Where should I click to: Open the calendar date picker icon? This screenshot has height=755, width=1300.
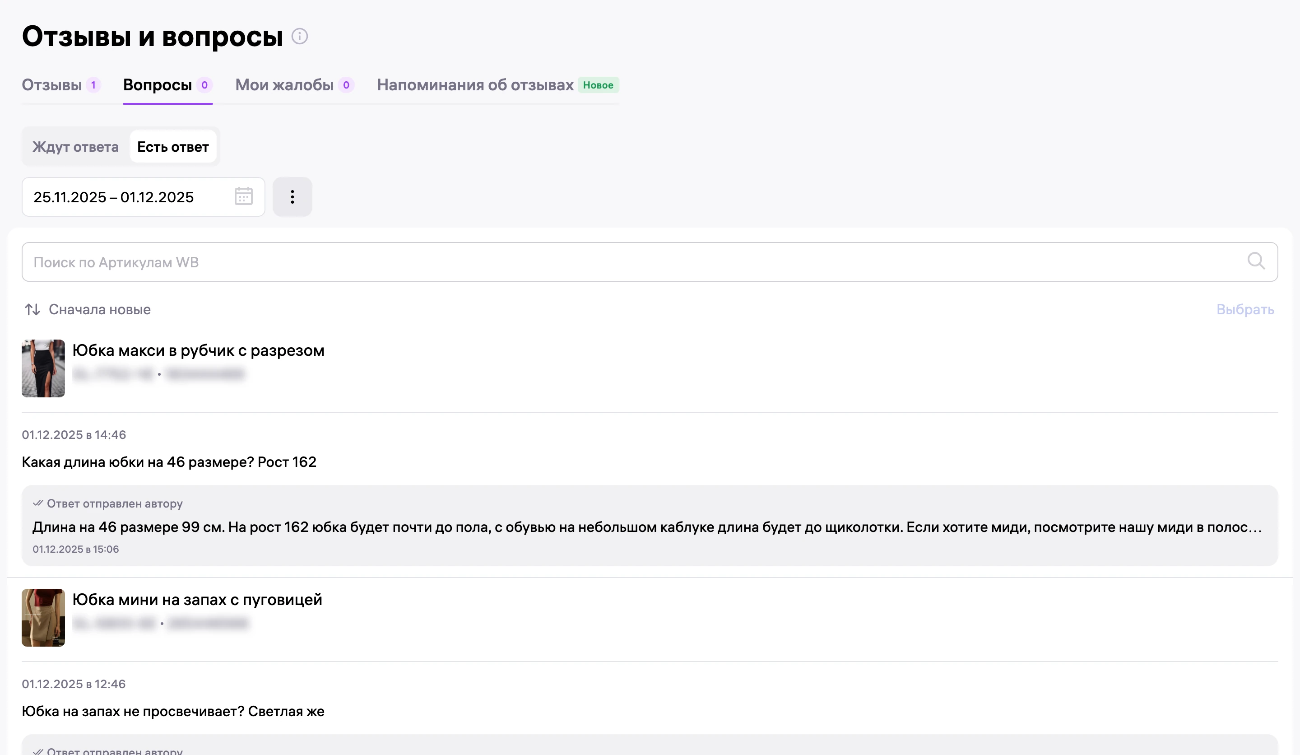coord(243,196)
